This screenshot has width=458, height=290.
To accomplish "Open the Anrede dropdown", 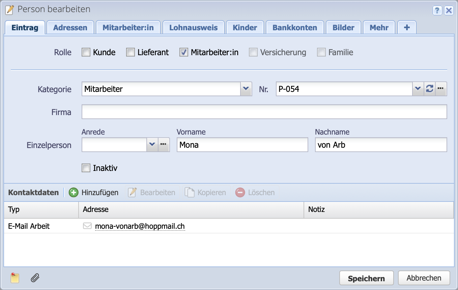I will (152, 145).
